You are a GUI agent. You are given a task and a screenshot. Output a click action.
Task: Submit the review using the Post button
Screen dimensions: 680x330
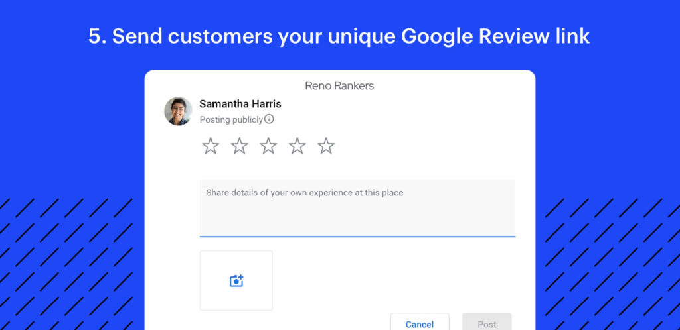point(487,322)
